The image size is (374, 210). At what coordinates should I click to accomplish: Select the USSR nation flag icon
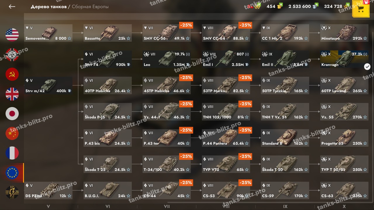click(12, 74)
